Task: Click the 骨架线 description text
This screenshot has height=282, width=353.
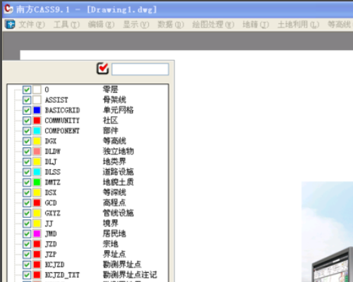Action: point(114,99)
